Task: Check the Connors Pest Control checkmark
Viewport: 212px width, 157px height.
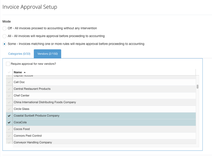Action: click(x=9, y=136)
